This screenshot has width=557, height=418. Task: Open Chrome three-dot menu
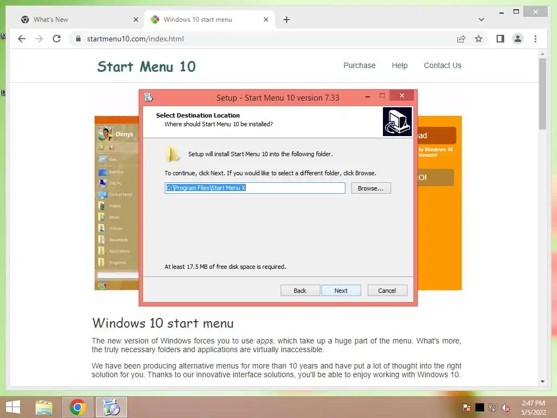[535, 39]
